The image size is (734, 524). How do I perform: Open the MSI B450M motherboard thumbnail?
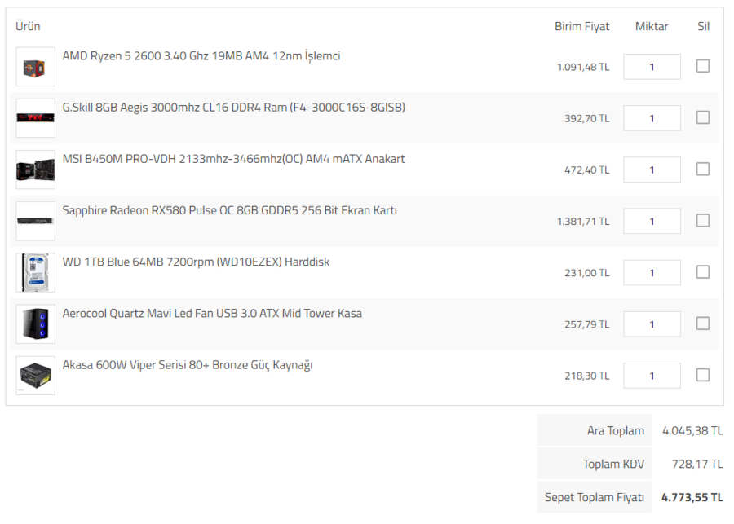pyautogui.click(x=35, y=170)
